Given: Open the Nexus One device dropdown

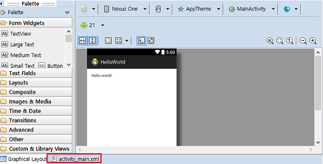Looking at the screenshot, I should (x=144, y=9).
